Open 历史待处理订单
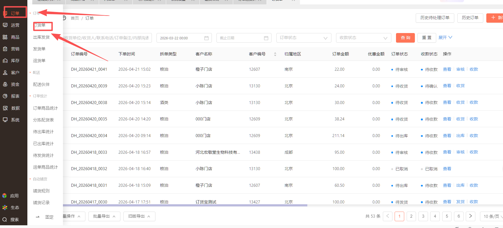The width and height of the screenshot is (503, 228). (435, 18)
